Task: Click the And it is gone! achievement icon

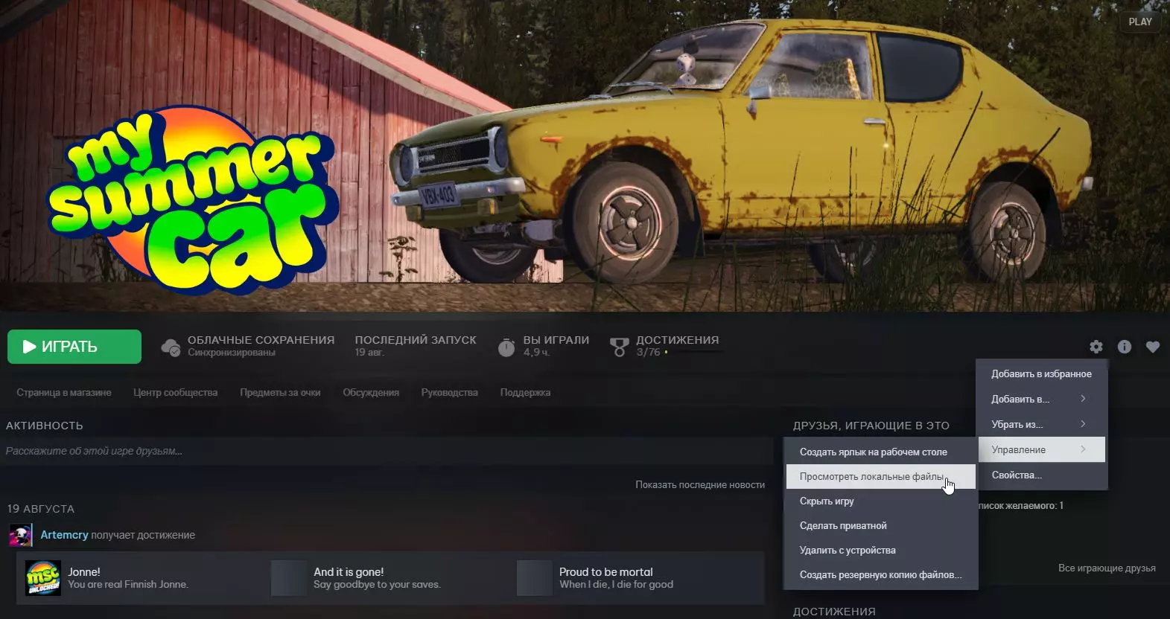Action: (x=289, y=578)
